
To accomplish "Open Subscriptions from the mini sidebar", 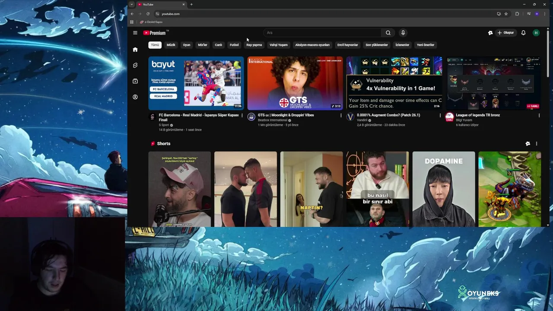I will click(135, 81).
